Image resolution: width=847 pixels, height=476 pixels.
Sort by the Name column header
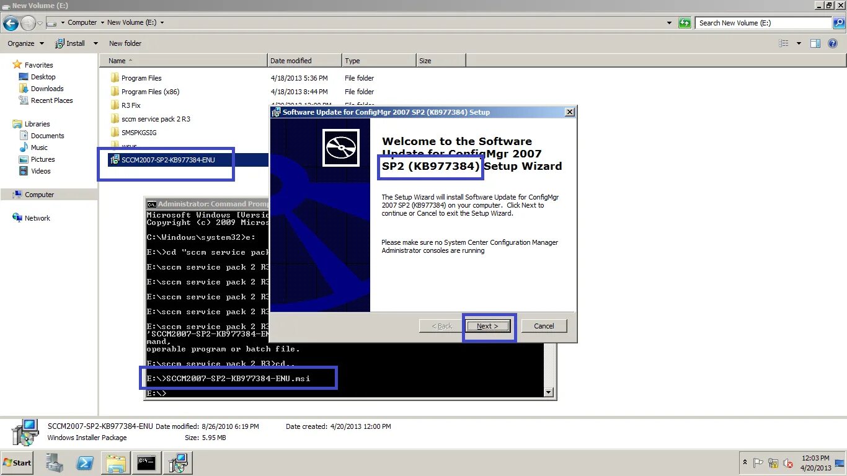[183, 61]
